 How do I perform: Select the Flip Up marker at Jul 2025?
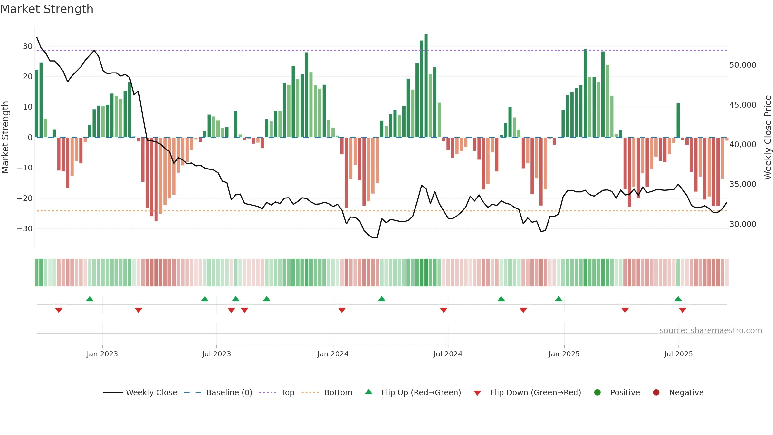678,299
